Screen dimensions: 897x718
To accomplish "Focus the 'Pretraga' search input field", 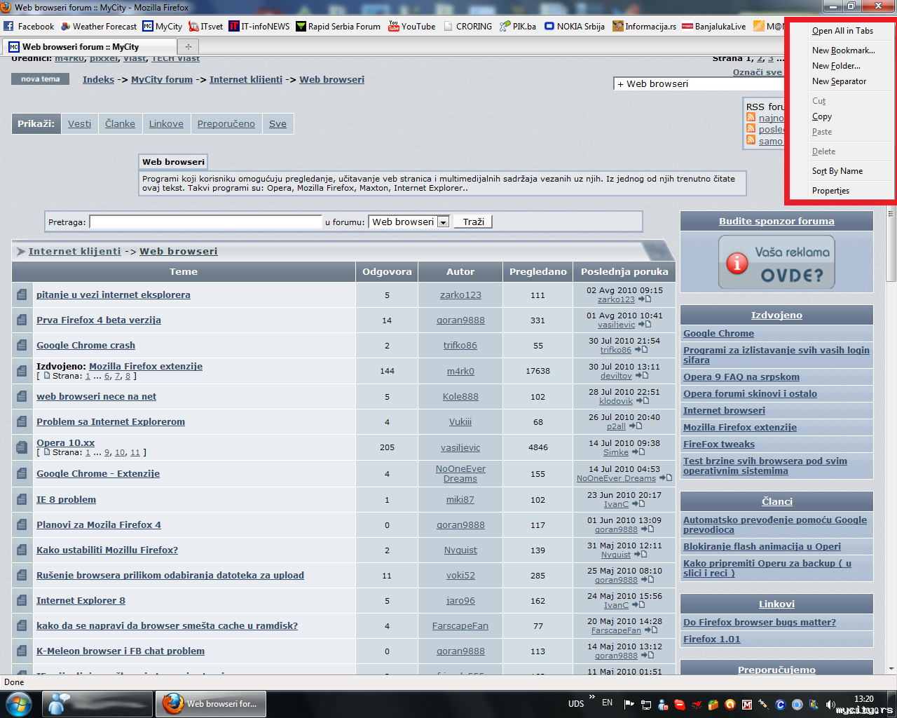I will tap(205, 222).
